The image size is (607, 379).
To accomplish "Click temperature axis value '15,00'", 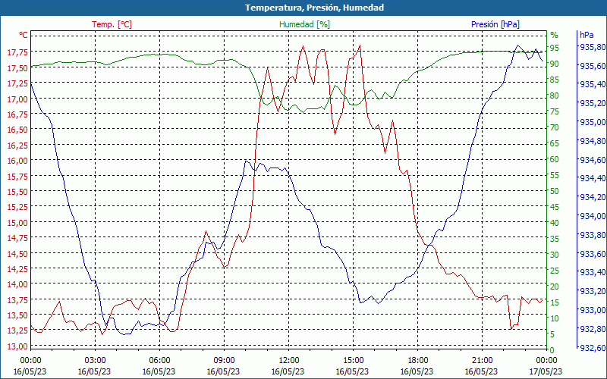I will pos(17,222).
